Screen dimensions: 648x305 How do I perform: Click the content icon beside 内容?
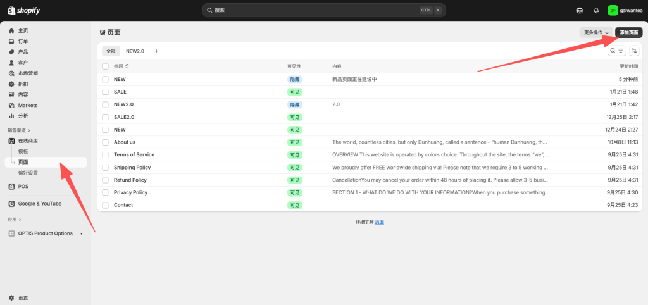pos(11,95)
